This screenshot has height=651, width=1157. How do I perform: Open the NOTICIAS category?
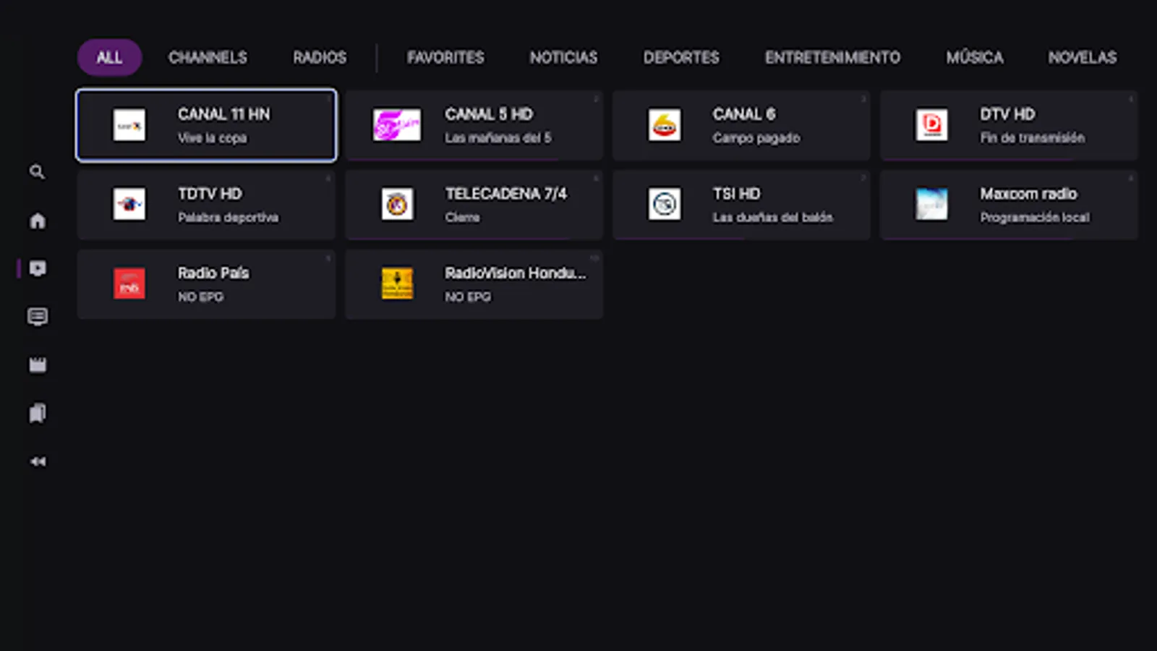pyautogui.click(x=563, y=57)
